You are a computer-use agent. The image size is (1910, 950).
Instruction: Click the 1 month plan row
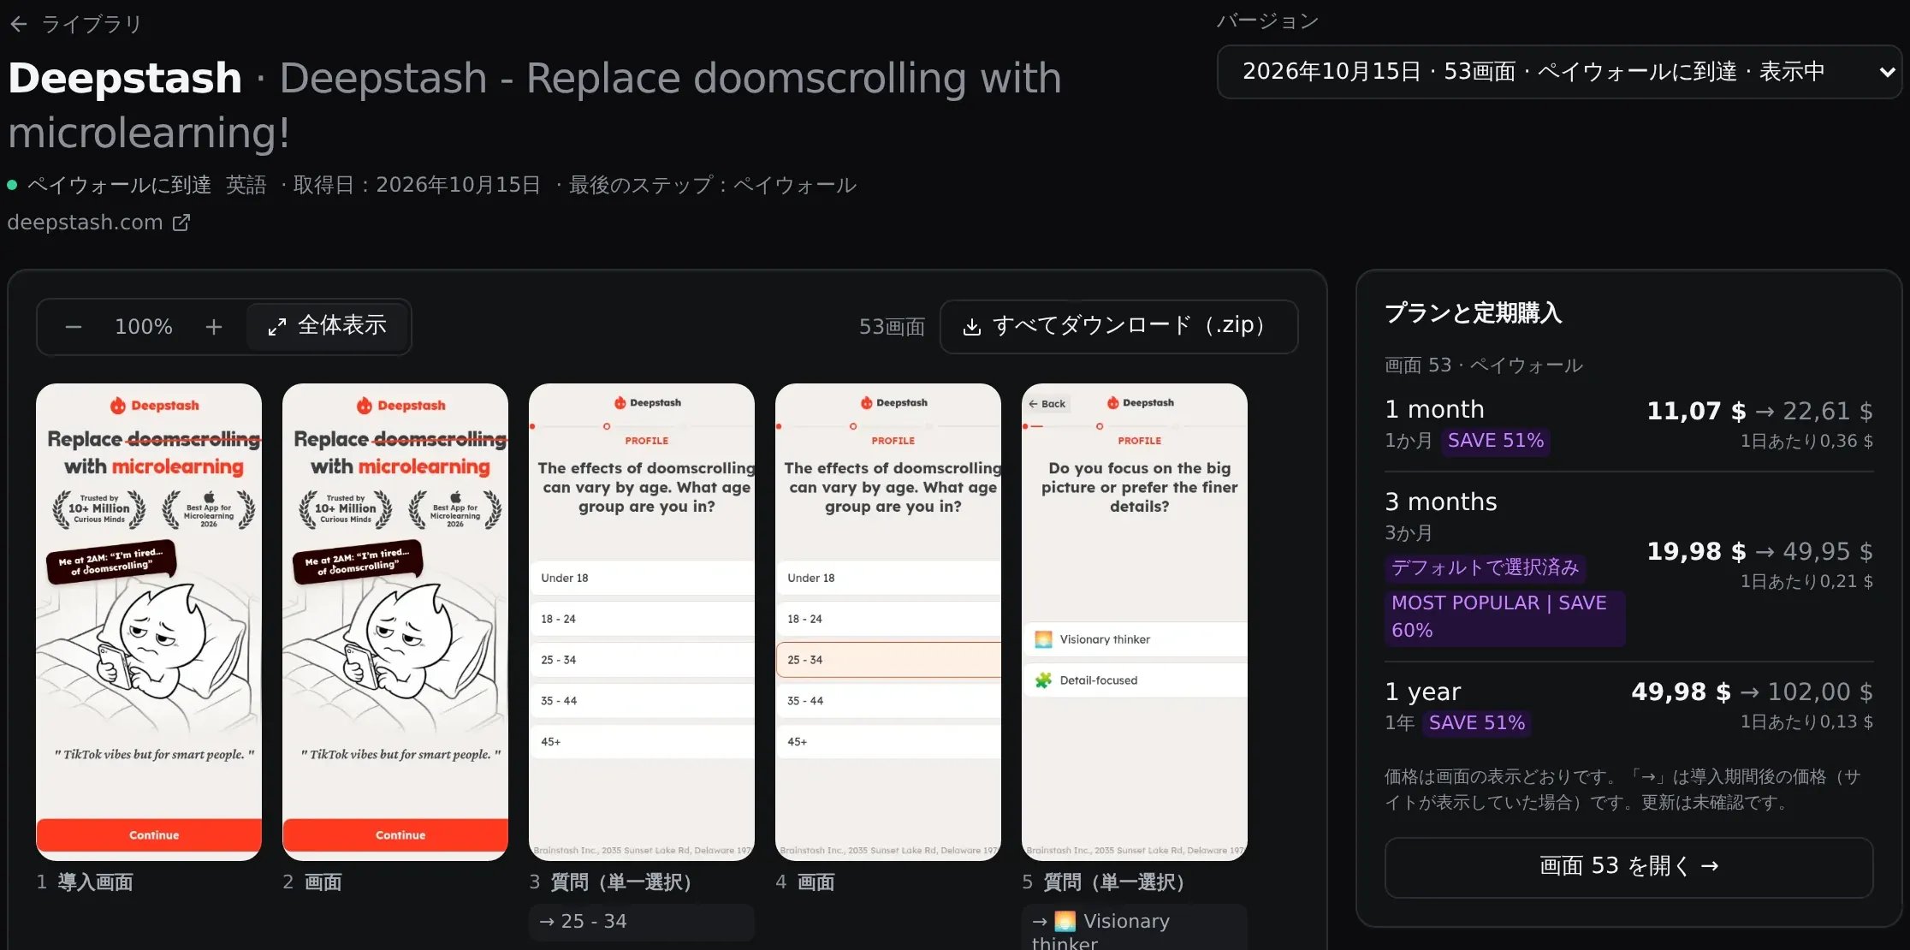pyautogui.click(x=1628, y=425)
